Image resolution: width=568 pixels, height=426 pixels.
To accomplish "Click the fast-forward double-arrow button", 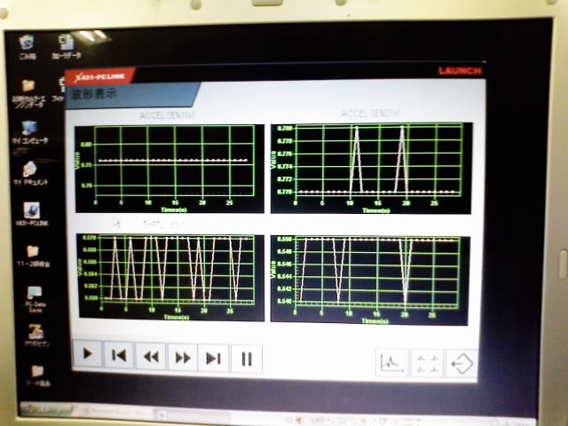I will coord(183,358).
